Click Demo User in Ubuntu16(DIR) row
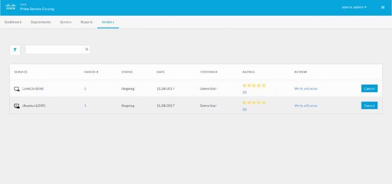The width and height of the screenshot is (392, 184). pyautogui.click(x=208, y=106)
